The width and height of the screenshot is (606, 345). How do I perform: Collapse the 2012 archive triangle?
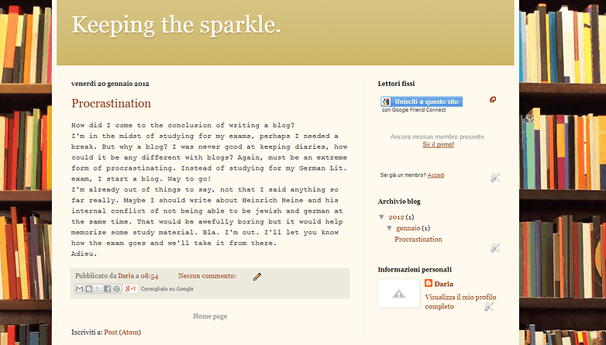tap(382, 217)
